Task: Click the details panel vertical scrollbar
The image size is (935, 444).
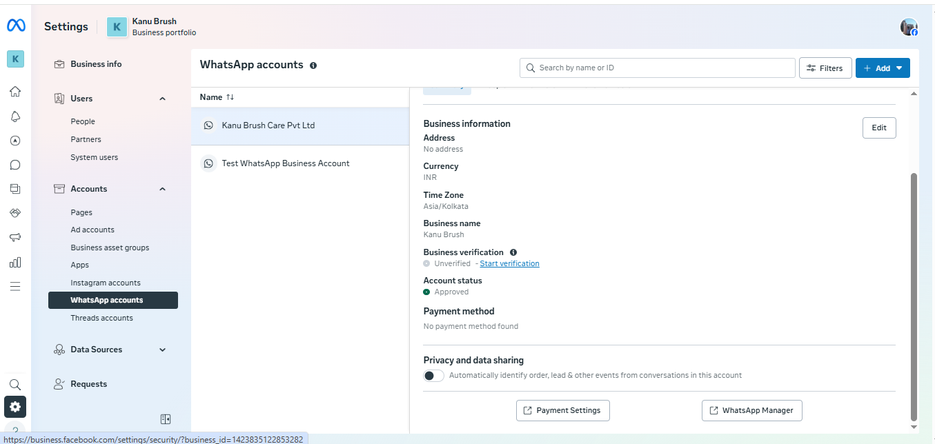Action: [914, 296]
